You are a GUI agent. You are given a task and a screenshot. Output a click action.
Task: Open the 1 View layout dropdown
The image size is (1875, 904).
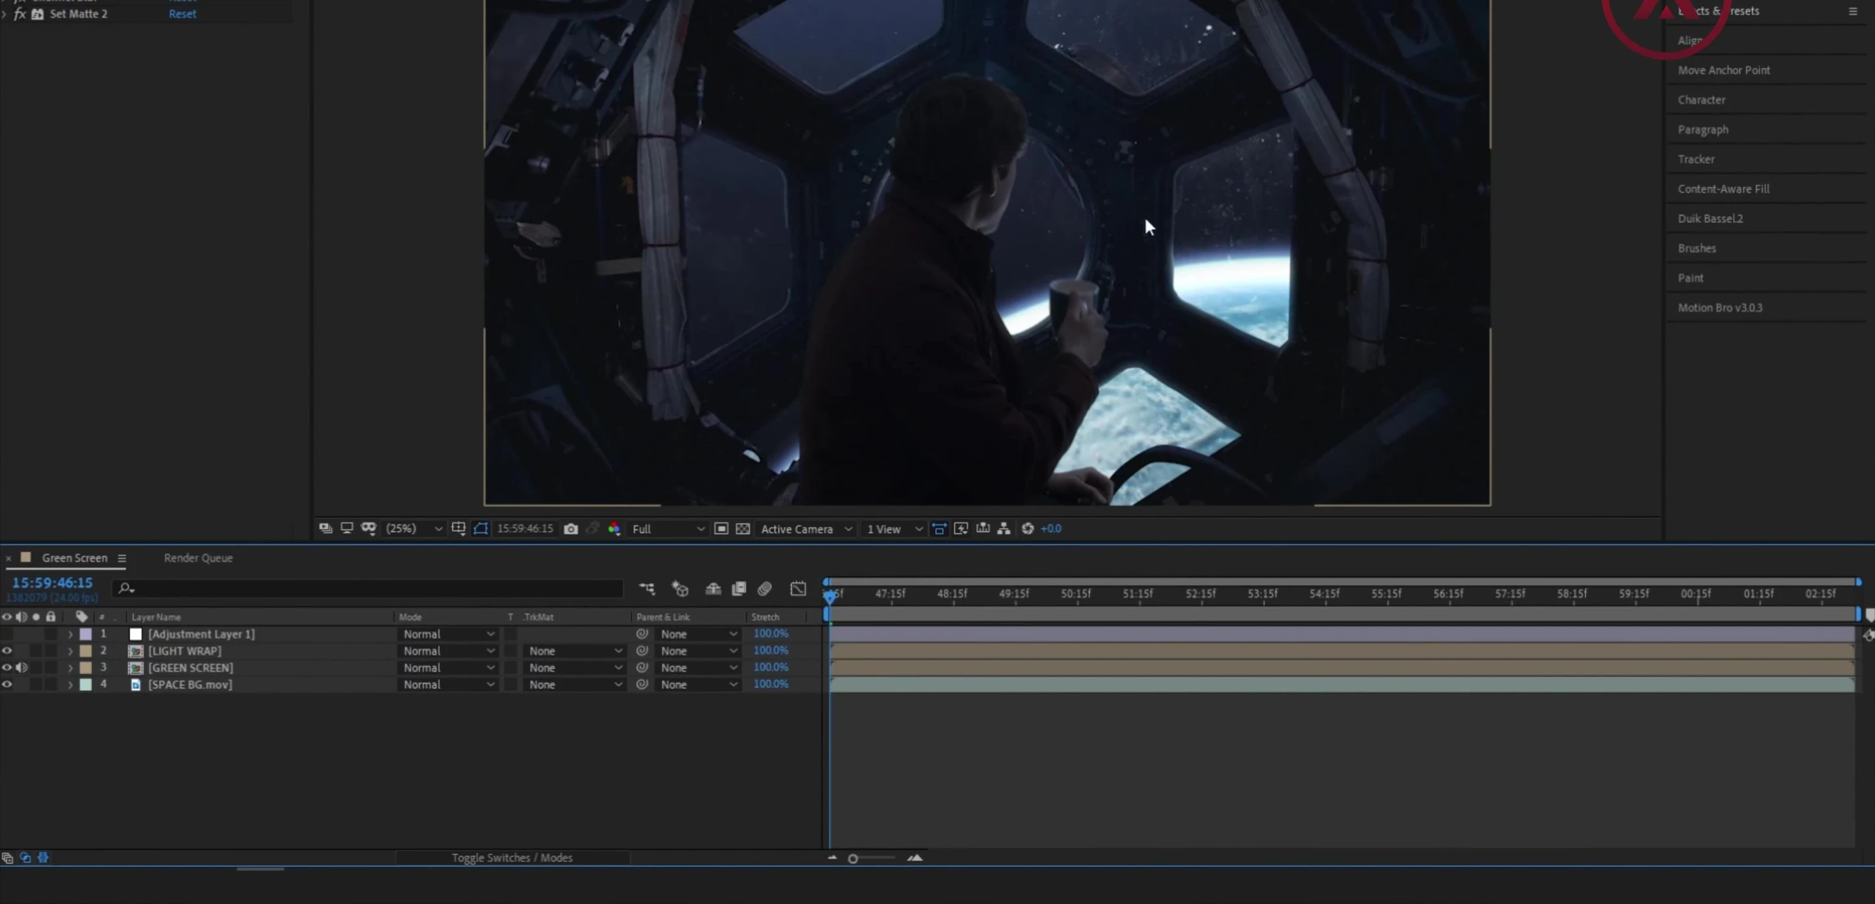point(895,529)
